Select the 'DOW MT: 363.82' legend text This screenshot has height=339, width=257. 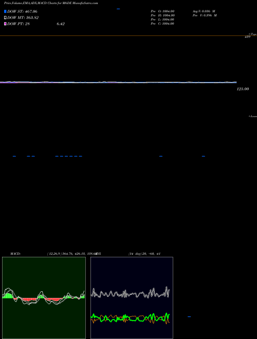23,18
